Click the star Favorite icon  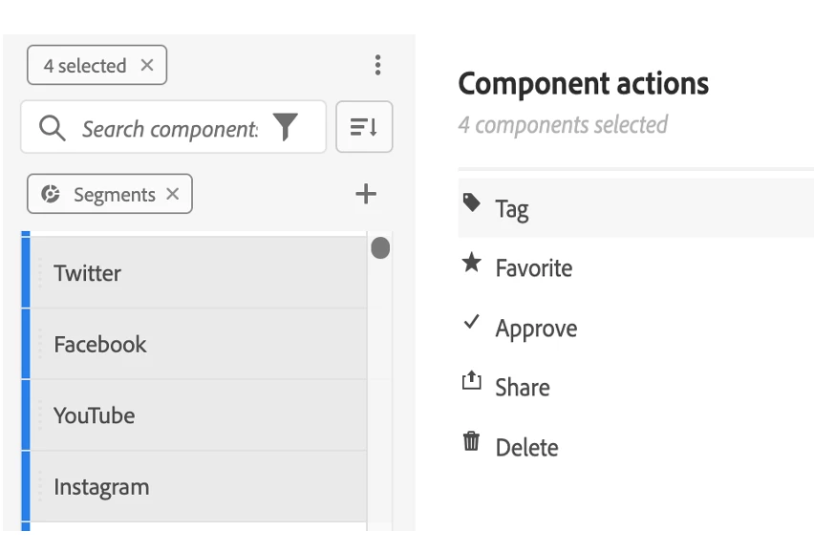click(471, 264)
